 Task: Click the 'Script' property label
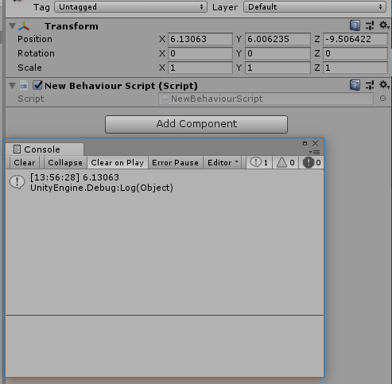coord(31,99)
